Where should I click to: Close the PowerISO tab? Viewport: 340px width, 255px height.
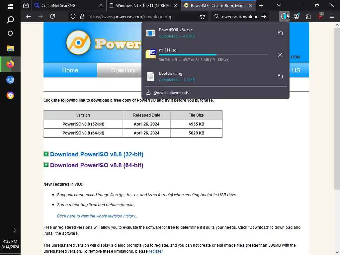pyautogui.click(x=250, y=5)
